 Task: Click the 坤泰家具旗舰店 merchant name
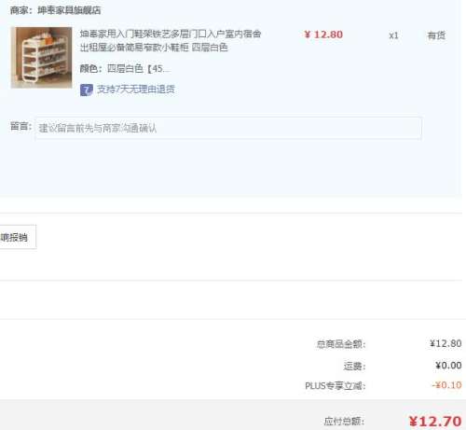tap(69, 10)
